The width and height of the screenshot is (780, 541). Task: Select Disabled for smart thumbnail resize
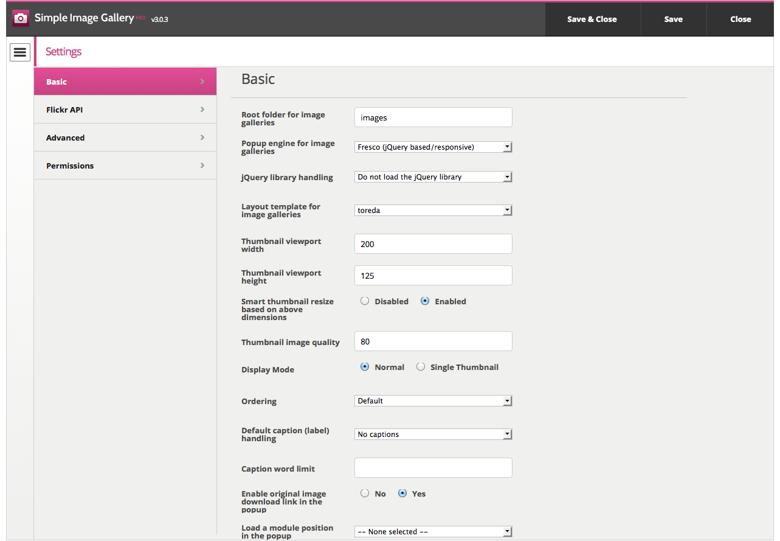pyautogui.click(x=365, y=301)
